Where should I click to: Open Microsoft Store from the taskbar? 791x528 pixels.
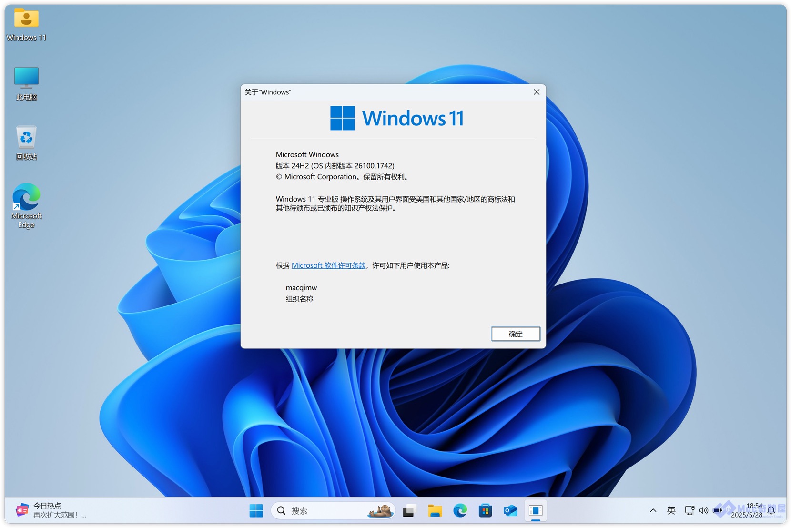(485, 511)
